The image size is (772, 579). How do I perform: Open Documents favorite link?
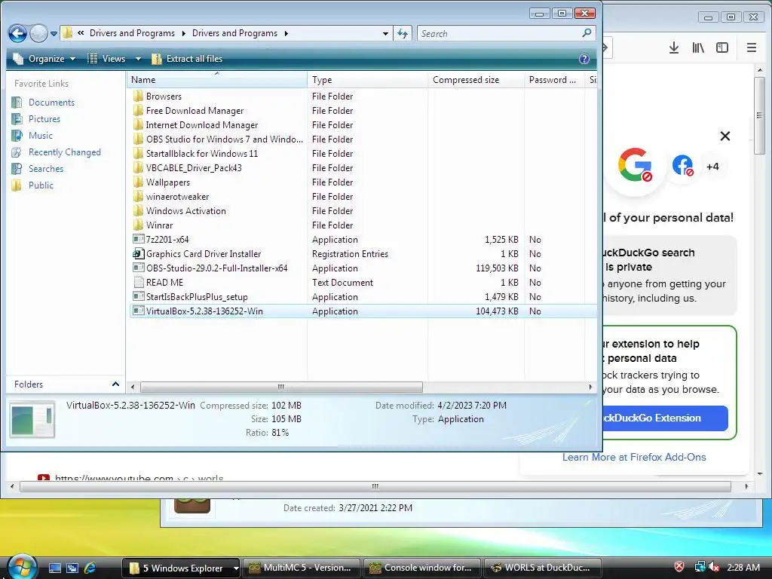coord(51,103)
